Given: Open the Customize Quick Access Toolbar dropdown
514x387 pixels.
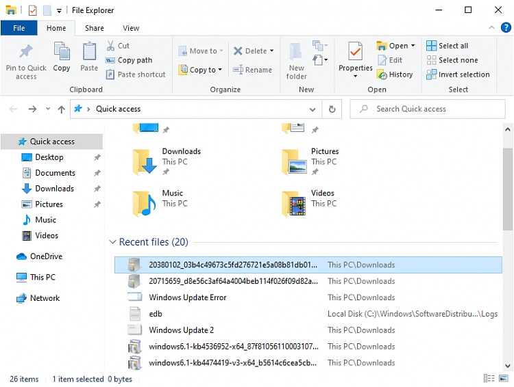Looking at the screenshot, I should point(59,11).
